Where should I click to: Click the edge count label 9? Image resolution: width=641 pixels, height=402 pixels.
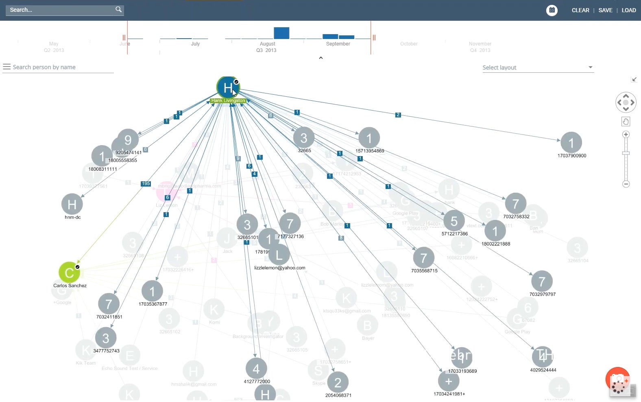[238, 159]
